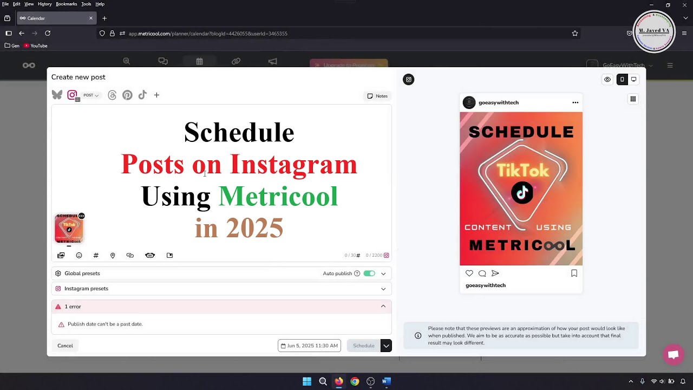Viewport: 693px width, 390px height.
Task: Open the Windows Start menu
Action: pyautogui.click(x=307, y=381)
